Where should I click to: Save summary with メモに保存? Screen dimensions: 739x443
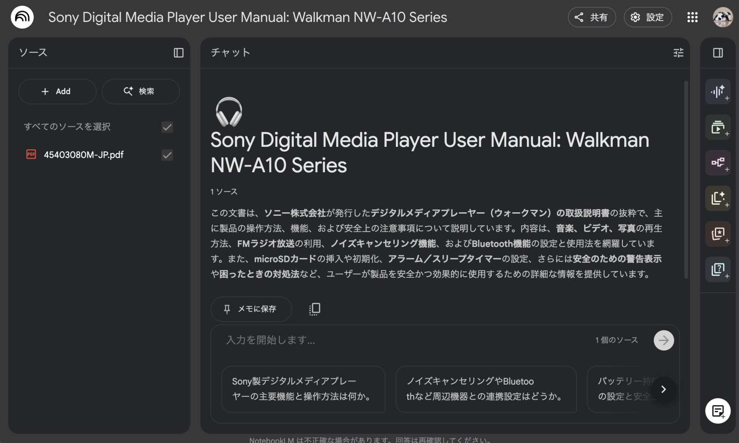click(251, 309)
